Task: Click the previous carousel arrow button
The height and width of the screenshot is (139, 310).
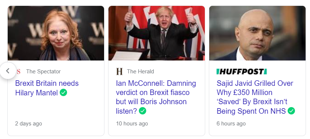Action: pyautogui.click(x=8, y=71)
